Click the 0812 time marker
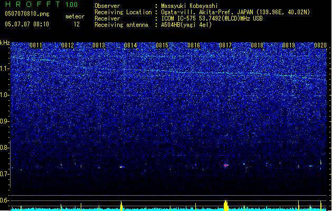The image size is (332, 211). 68,45
